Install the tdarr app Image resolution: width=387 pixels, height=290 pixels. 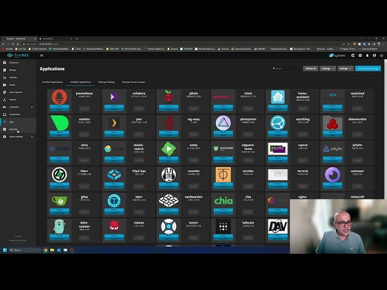pyautogui.click(x=139, y=212)
